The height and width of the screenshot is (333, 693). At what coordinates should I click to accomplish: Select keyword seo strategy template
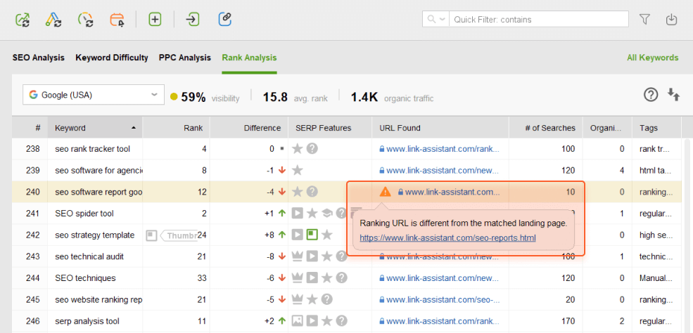point(94,235)
